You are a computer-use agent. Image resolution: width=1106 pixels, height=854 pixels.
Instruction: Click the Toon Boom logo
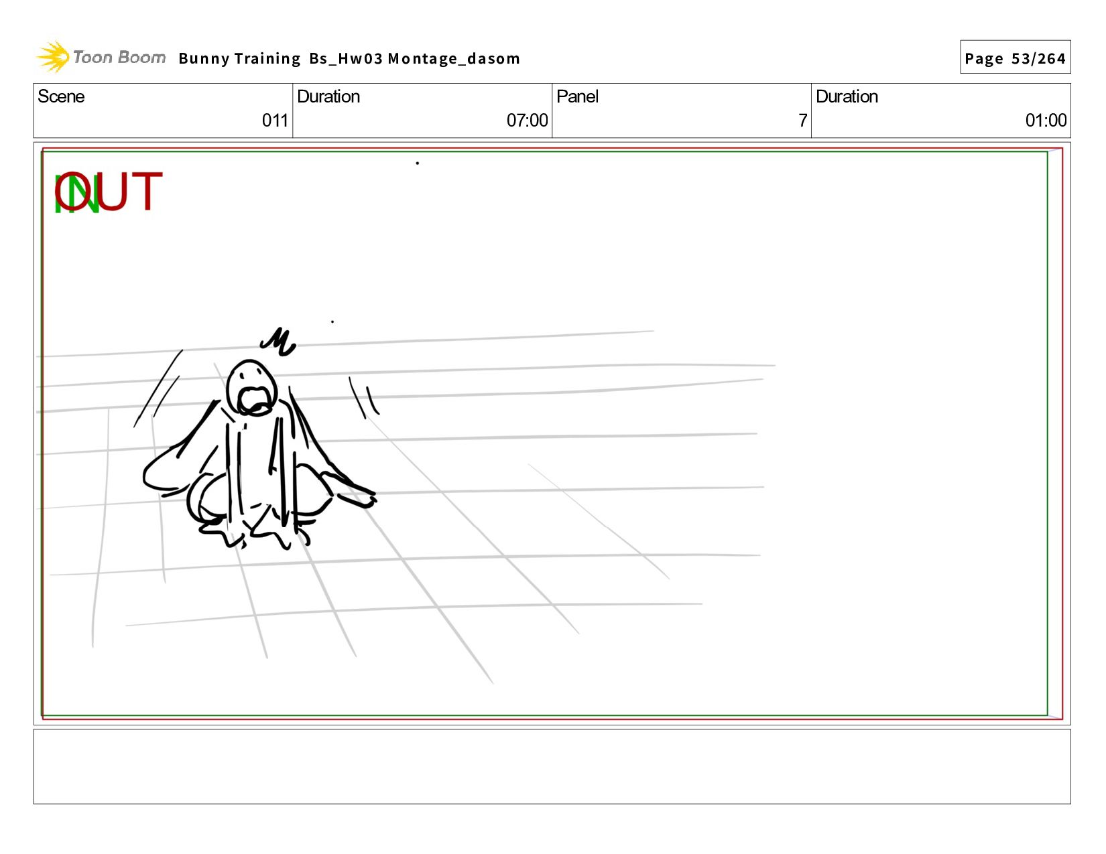101,57
